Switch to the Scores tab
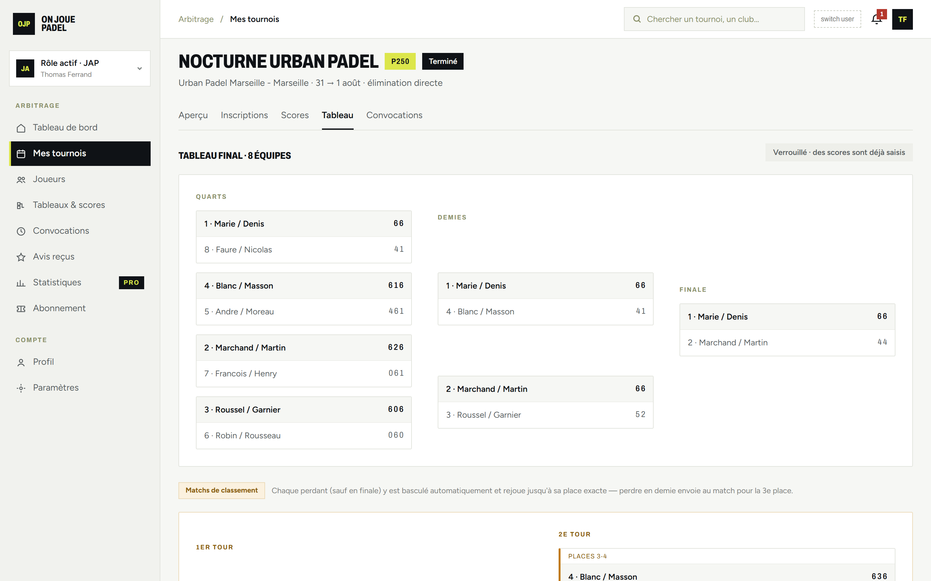 (295, 115)
